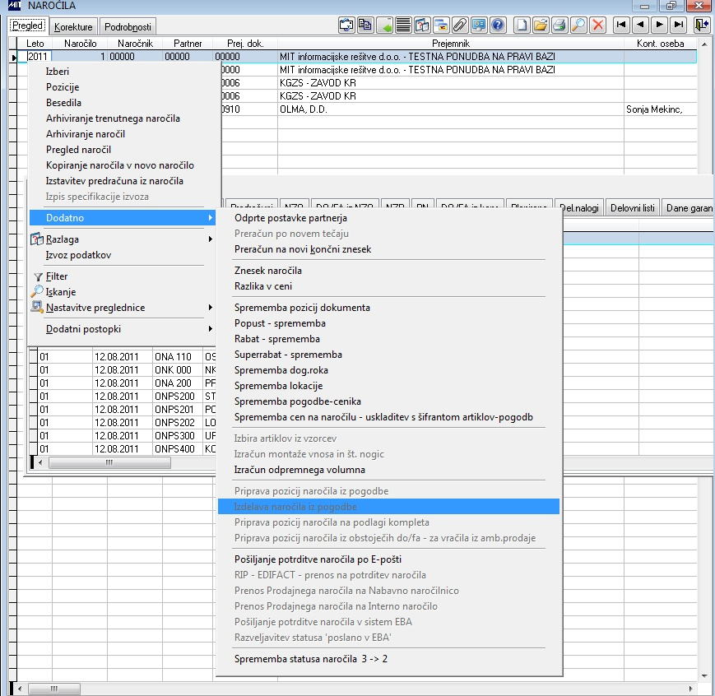Viewport: 715px width, 696px height.
Task: Click vertical scrollbar down arrow at bottom right
Action: click(704, 676)
